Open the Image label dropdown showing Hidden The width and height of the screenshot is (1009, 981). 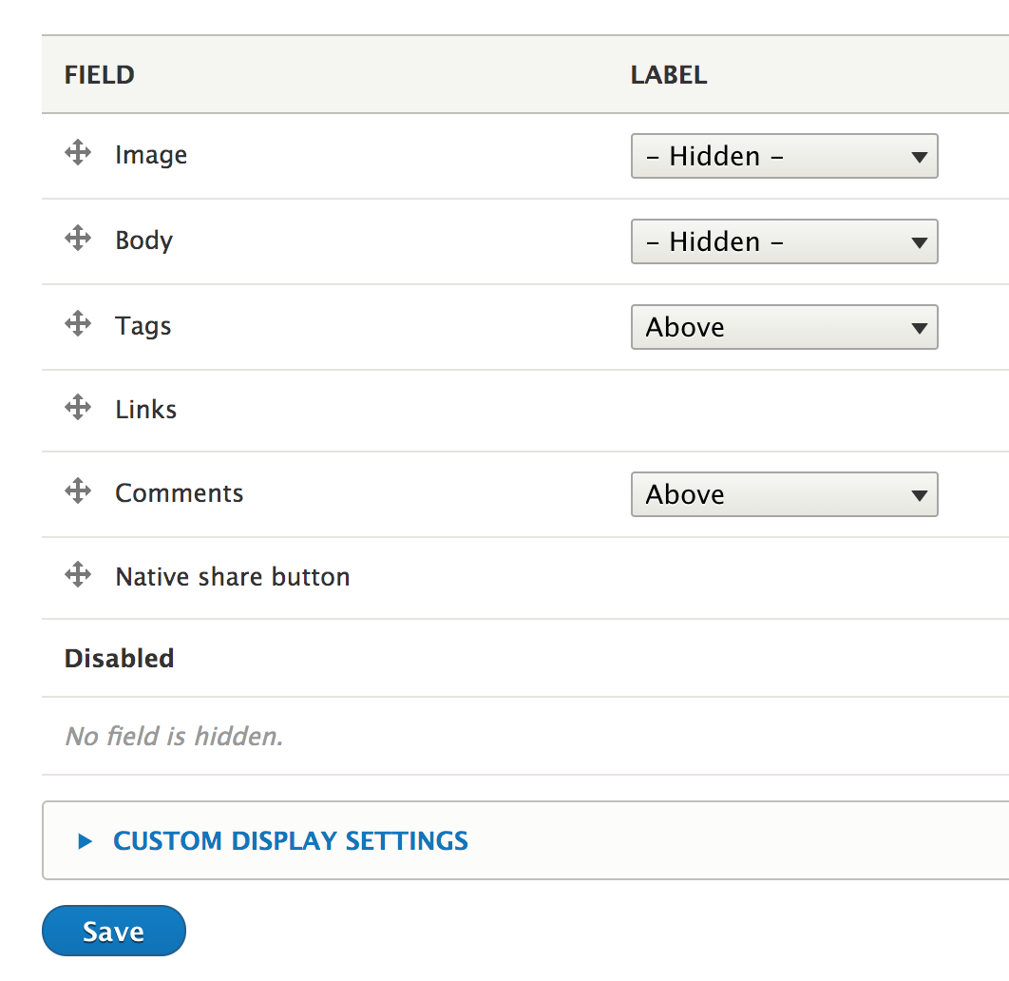point(784,156)
